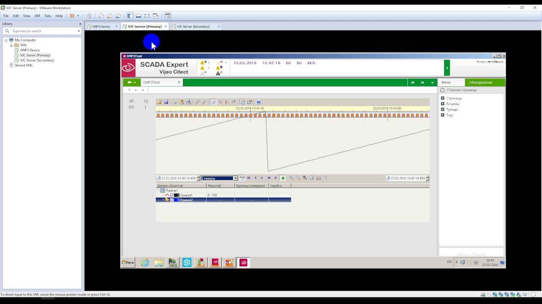Click the double-right arrow on green bar
The image size is (542, 304).
pyautogui.click(x=422, y=82)
